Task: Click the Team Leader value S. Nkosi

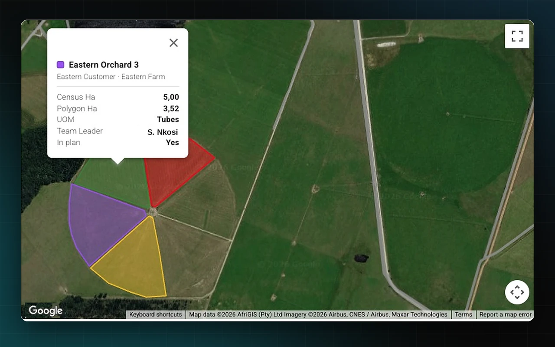Action: tap(163, 132)
